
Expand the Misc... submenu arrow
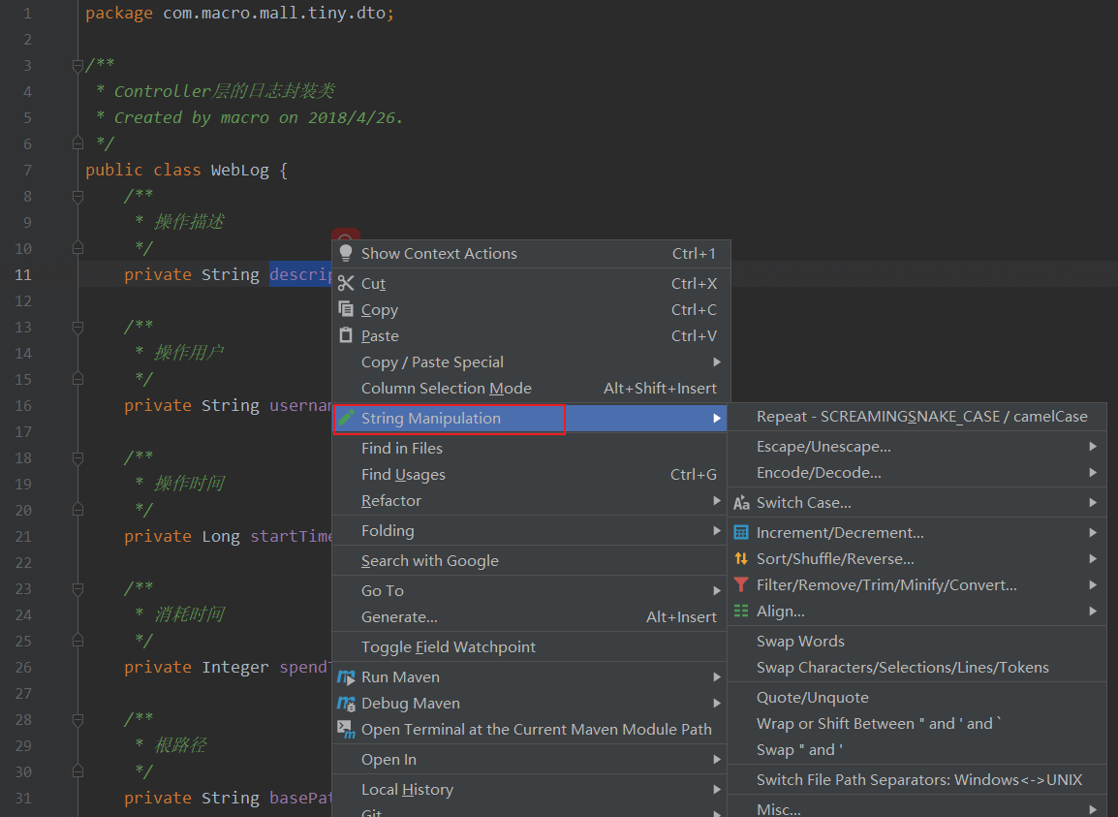pyautogui.click(x=1093, y=809)
